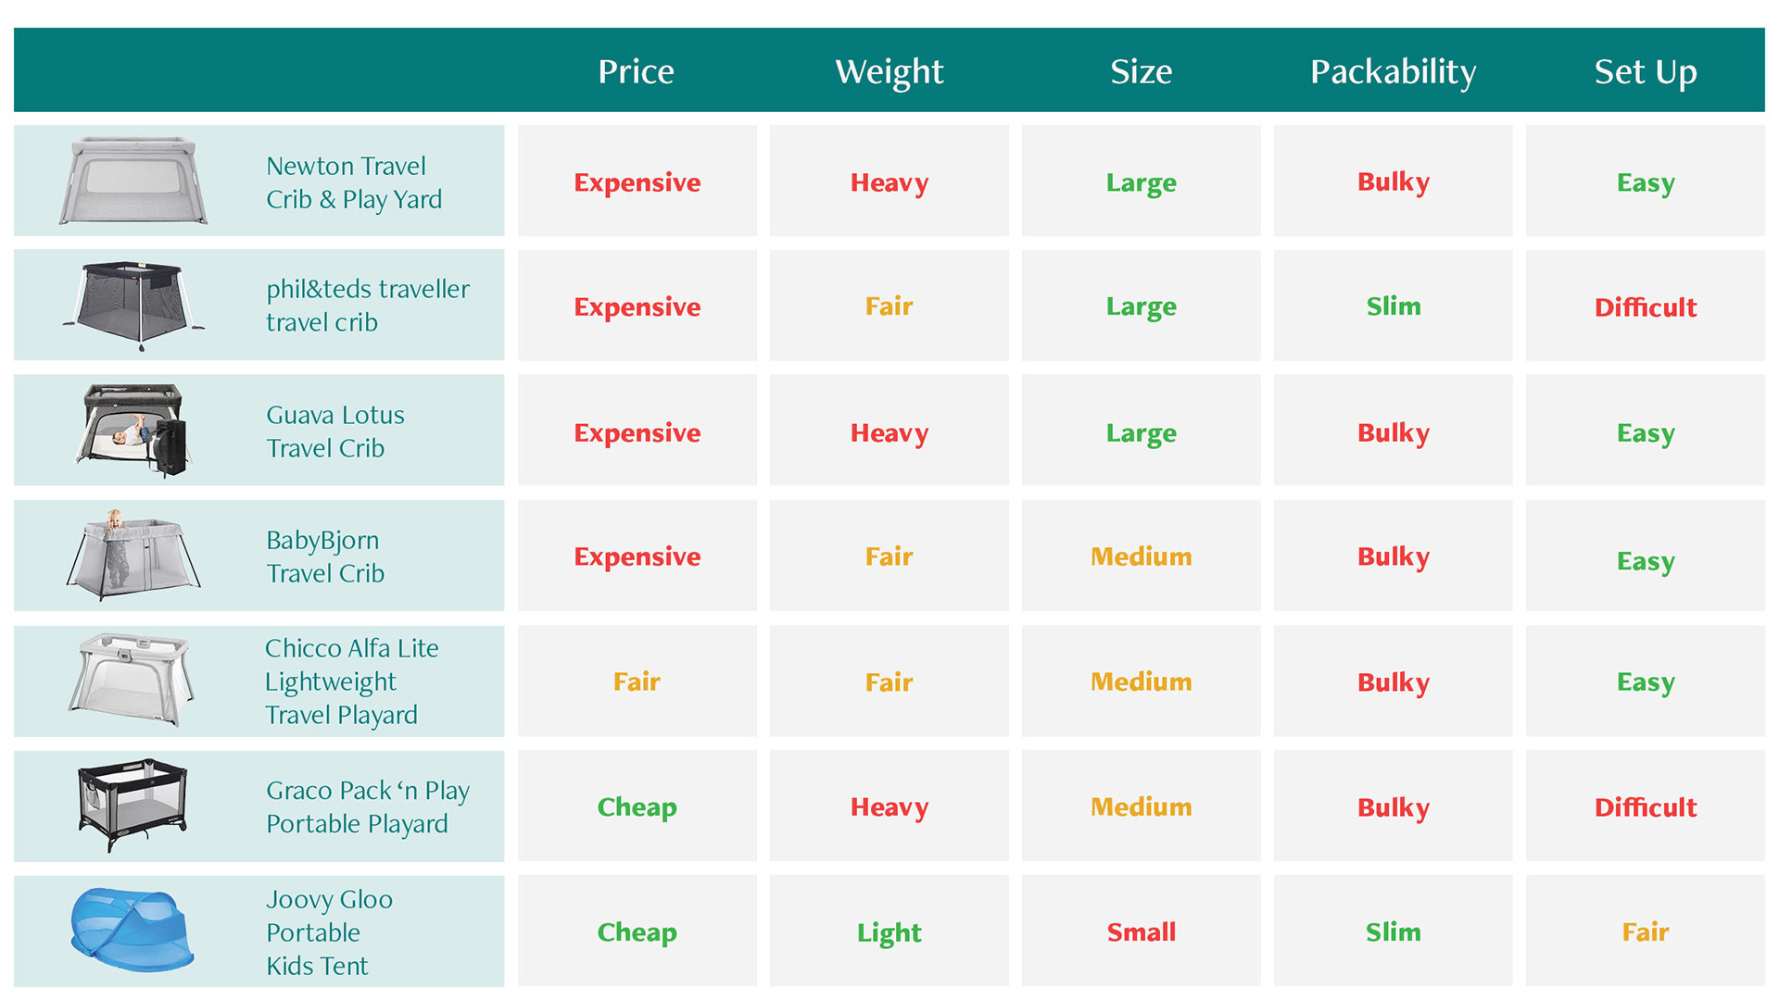Open the Newton Travel Crib & Play Yard name

(353, 182)
